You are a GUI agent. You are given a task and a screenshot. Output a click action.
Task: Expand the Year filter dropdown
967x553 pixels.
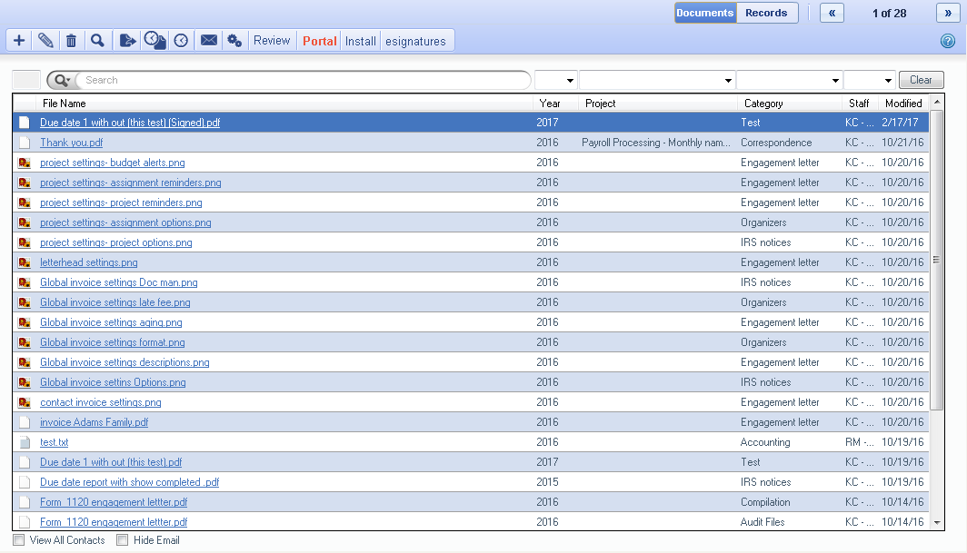coord(556,80)
